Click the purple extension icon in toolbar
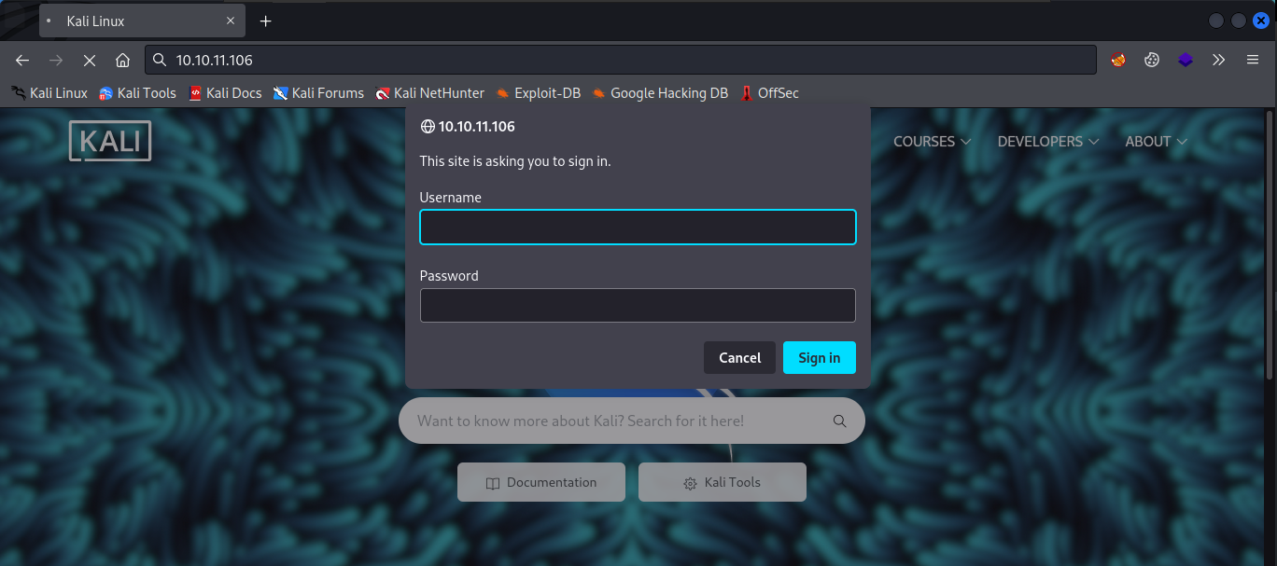Viewport: 1277px width, 566px height. click(x=1185, y=60)
